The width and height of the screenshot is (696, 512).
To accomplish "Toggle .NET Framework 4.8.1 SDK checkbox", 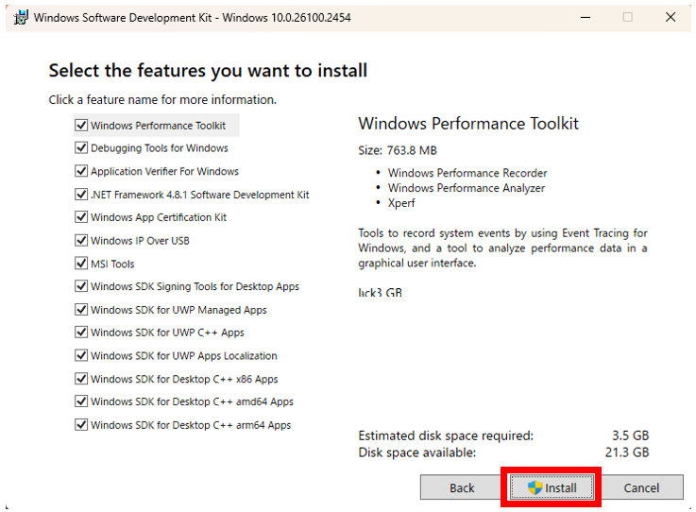I will coord(81,195).
